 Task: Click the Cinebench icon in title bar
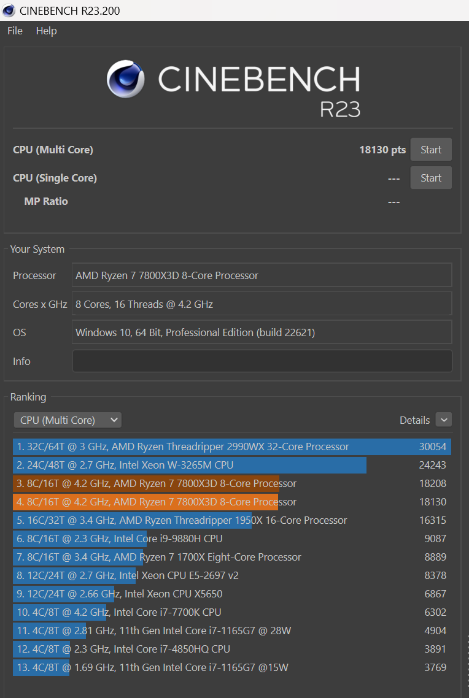(x=9, y=10)
